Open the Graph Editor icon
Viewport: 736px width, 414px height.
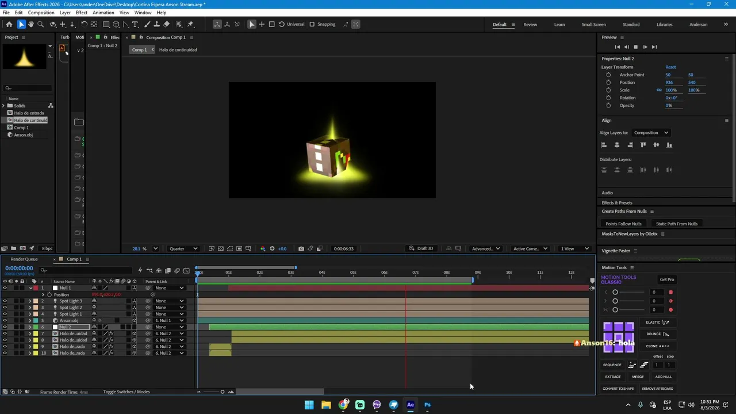coord(186,270)
